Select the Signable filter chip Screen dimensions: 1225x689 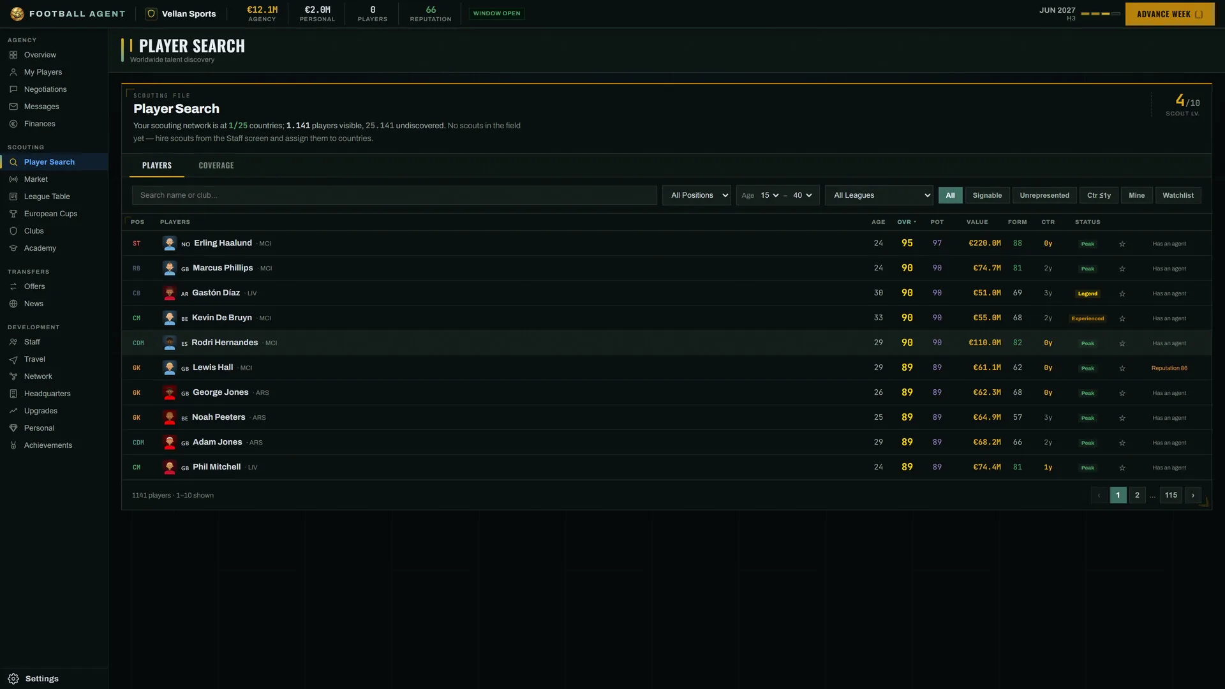pyautogui.click(x=987, y=195)
